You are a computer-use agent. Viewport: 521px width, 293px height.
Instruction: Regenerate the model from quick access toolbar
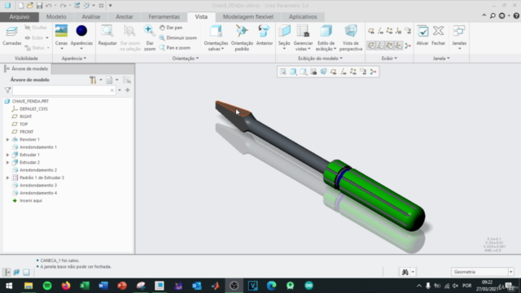click(x=77, y=6)
